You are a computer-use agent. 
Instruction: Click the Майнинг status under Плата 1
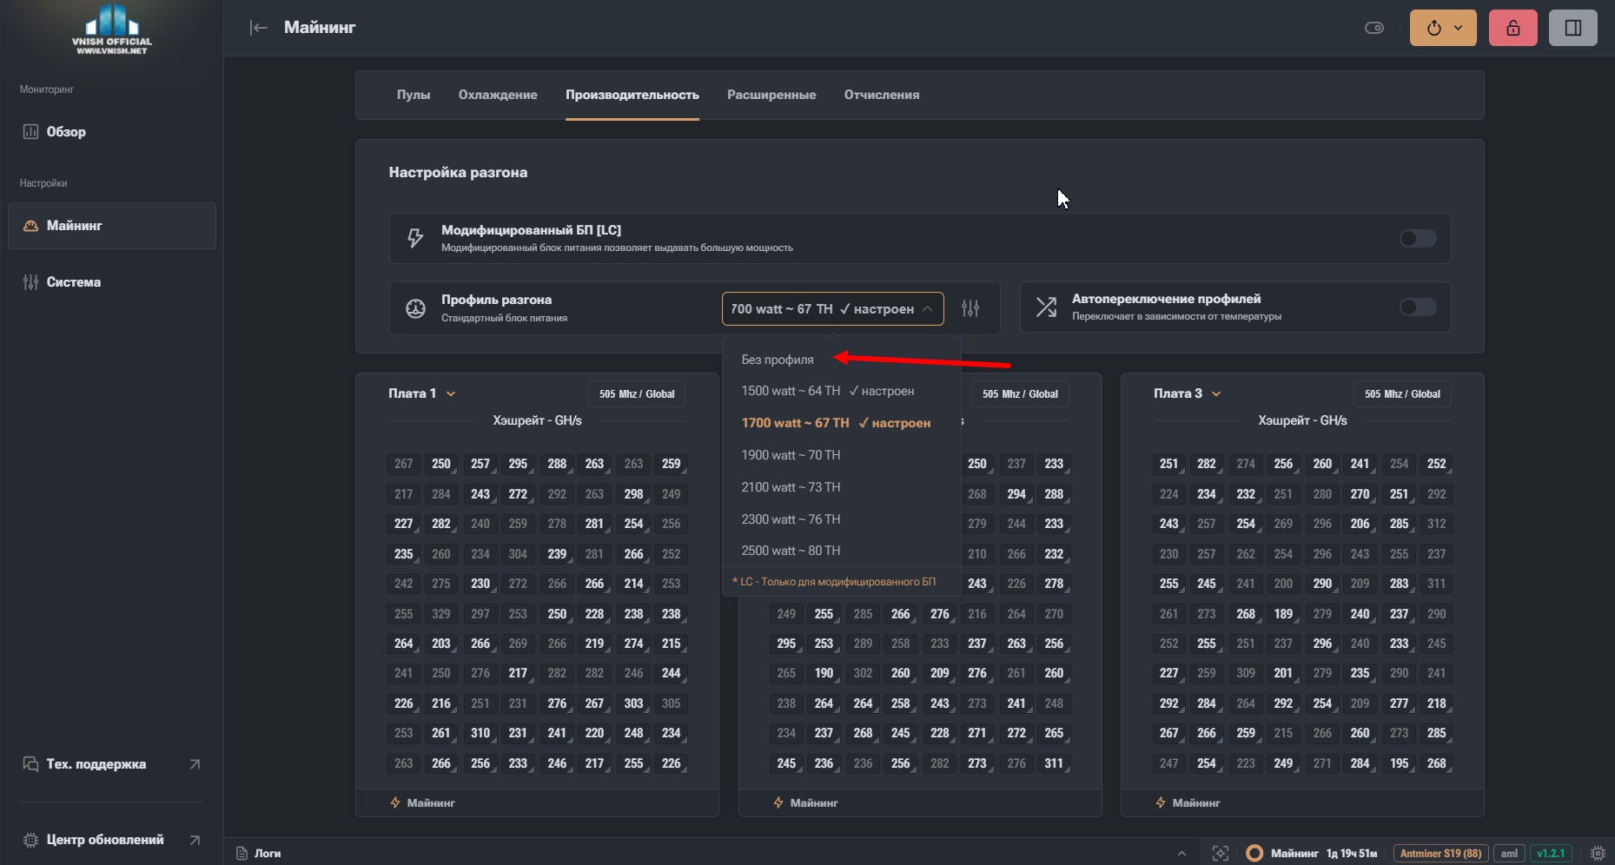(x=422, y=803)
